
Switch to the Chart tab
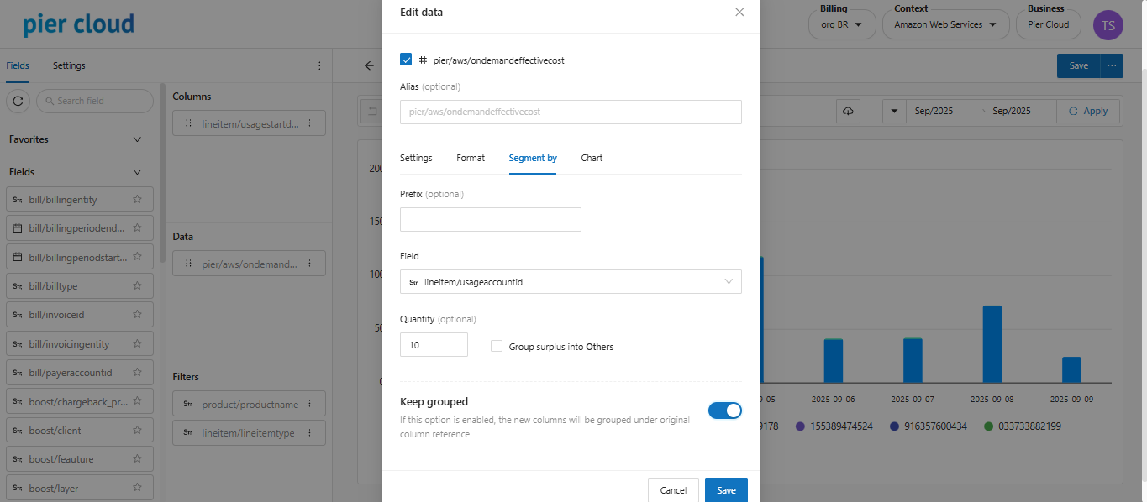coord(592,158)
